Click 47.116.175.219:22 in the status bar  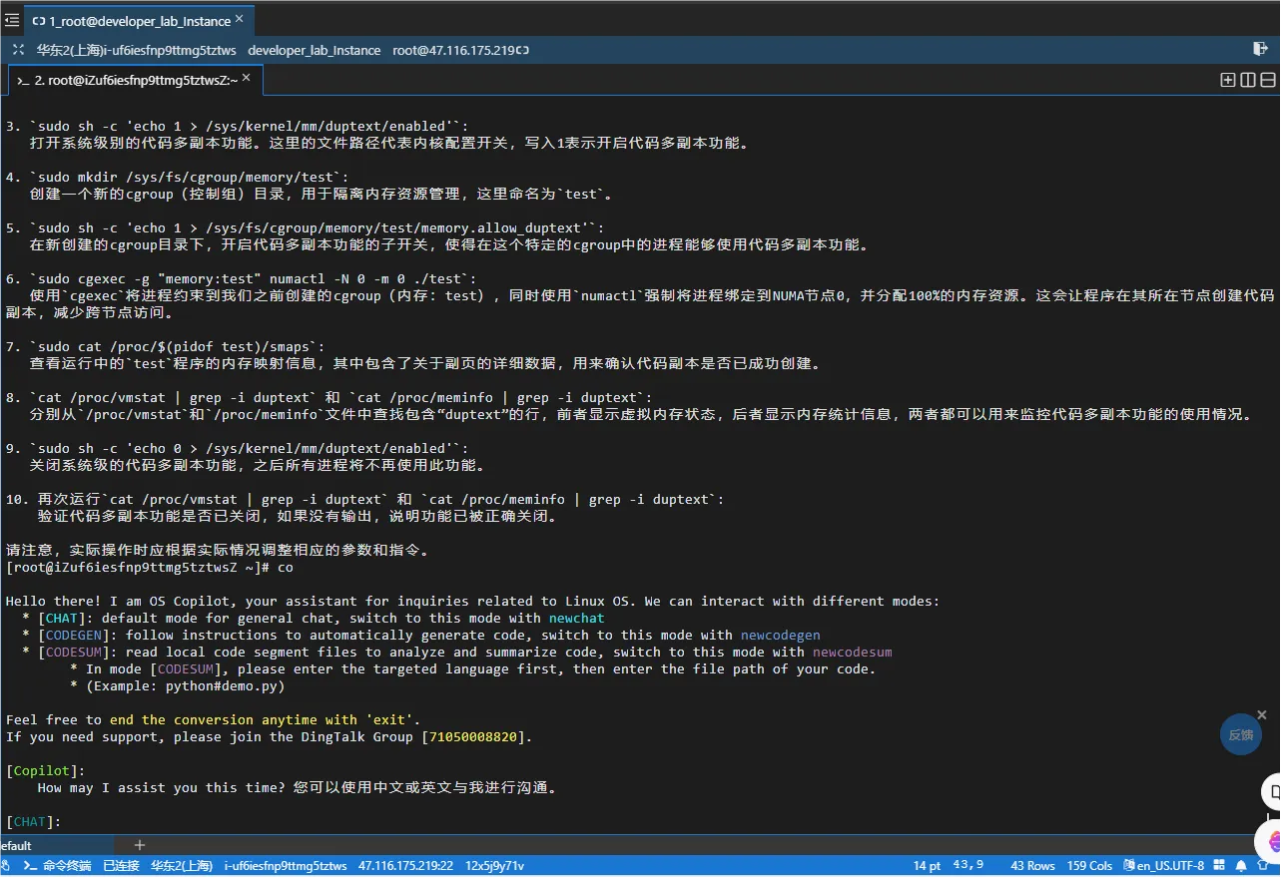coord(405,866)
